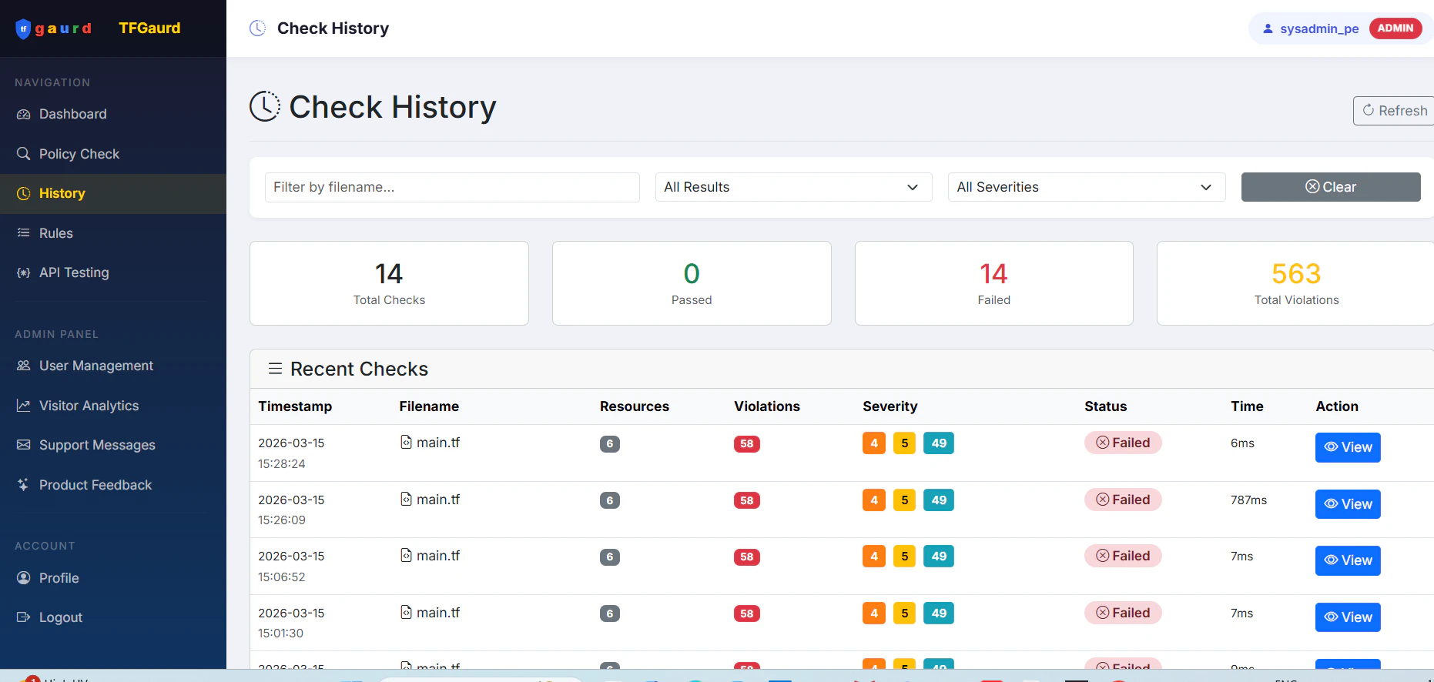Click the TFGaurd shield logo icon
1434x682 pixels.
(23, 29)
